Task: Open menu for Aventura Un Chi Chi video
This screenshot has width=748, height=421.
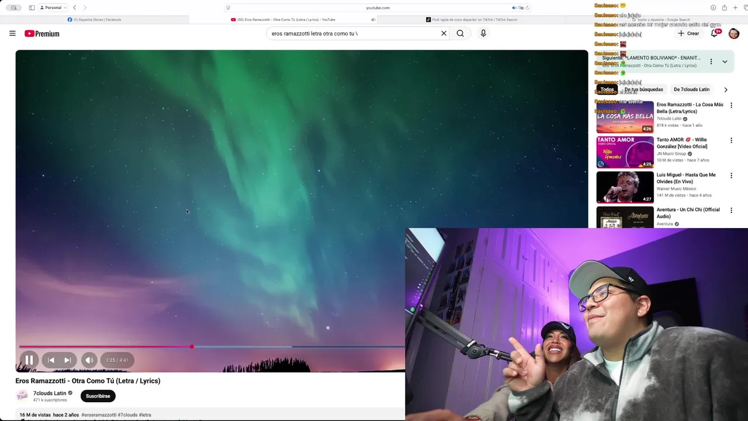Action: click(731, 210)
